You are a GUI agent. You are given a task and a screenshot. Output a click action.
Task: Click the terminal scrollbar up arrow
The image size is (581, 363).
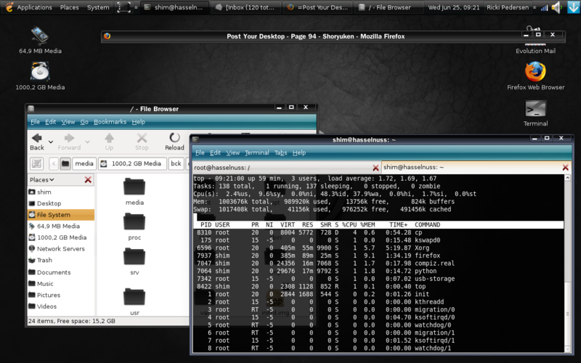point(567,178)
